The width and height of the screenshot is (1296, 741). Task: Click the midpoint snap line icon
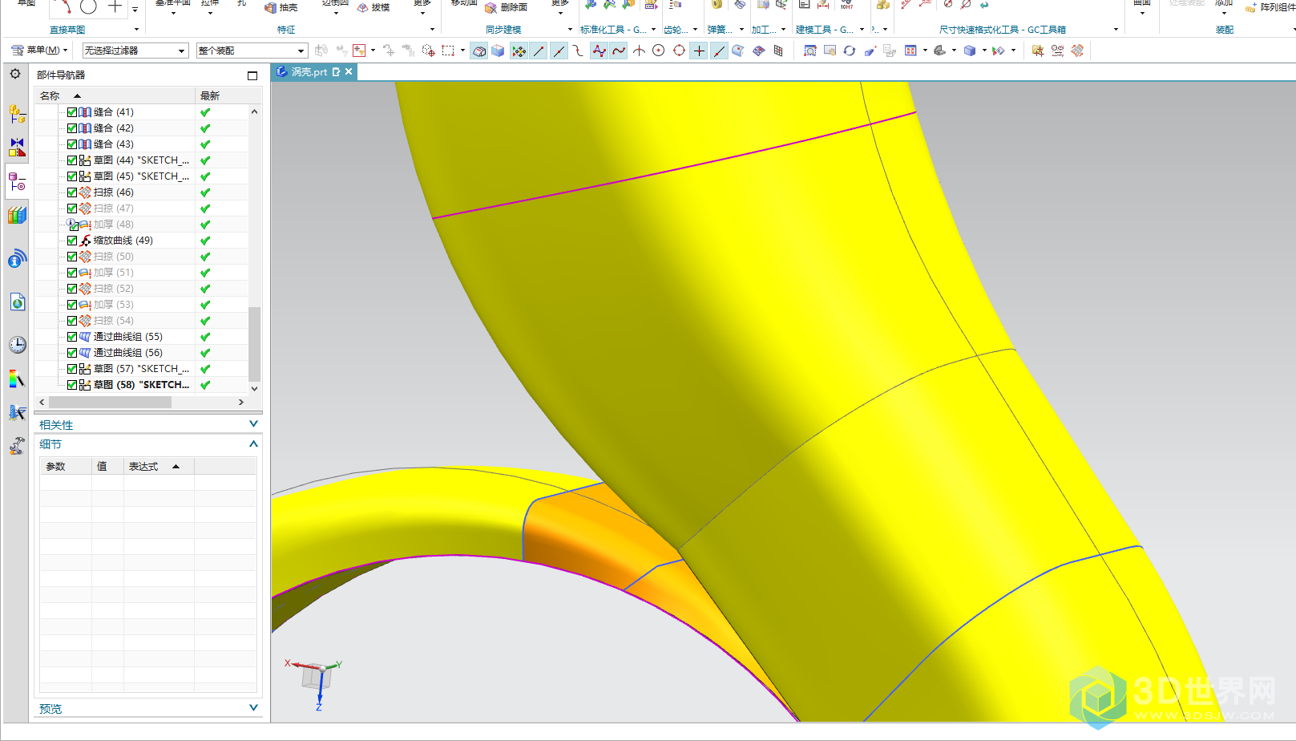coord(559,51)
